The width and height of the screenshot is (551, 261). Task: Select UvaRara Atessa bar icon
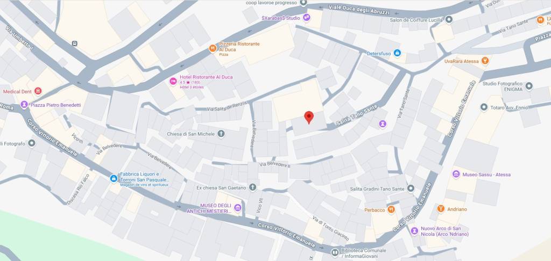tap(485, 61)
